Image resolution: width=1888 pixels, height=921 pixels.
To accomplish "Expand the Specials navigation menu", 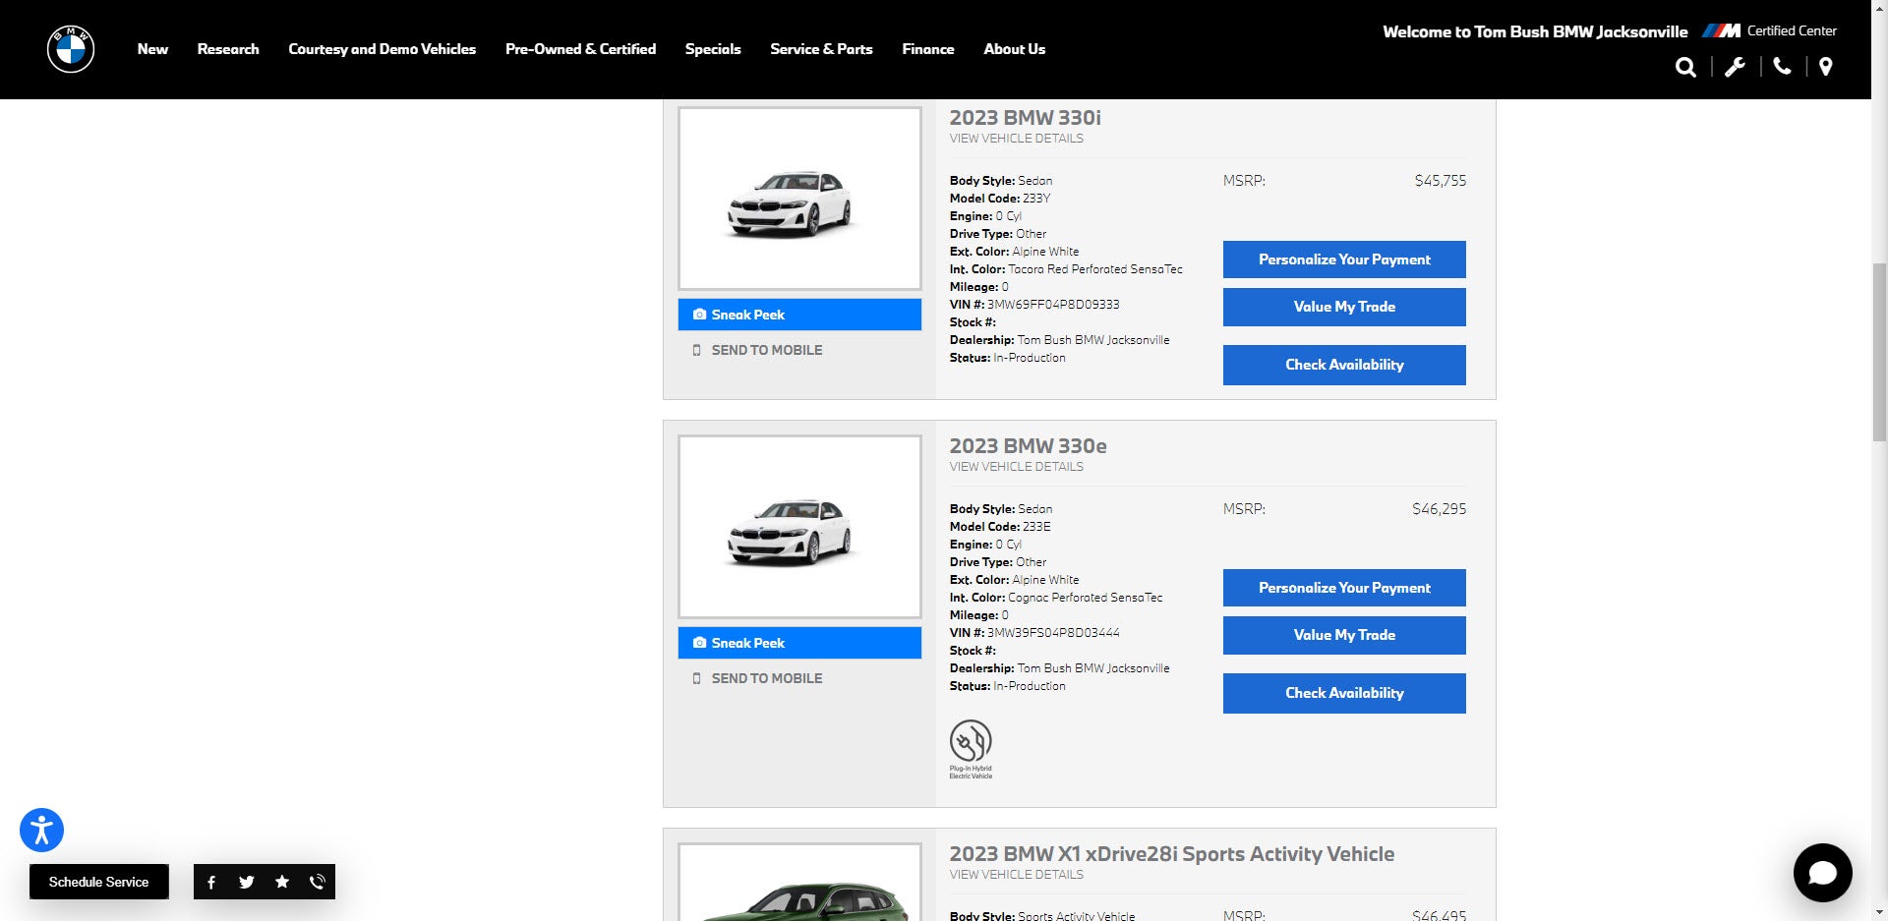I will click(713, 49).
